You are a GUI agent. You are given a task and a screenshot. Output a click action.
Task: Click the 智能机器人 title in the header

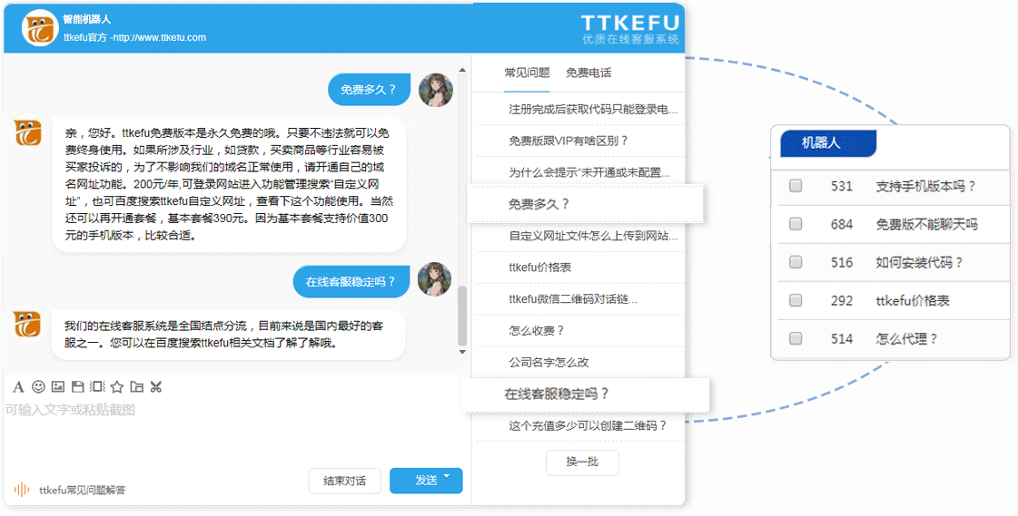[x=87, y=19]
